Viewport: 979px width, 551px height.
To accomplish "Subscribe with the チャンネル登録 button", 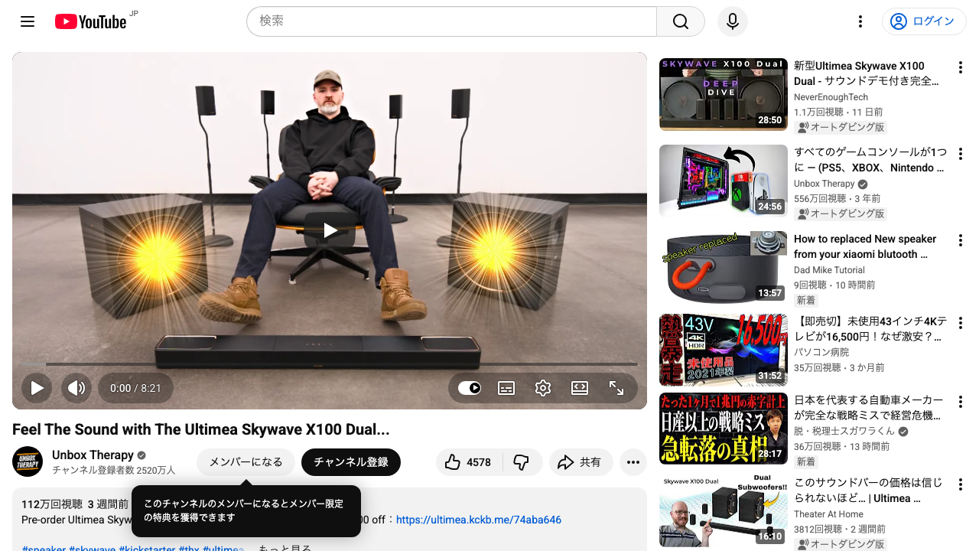I will (x=351, y=462).
